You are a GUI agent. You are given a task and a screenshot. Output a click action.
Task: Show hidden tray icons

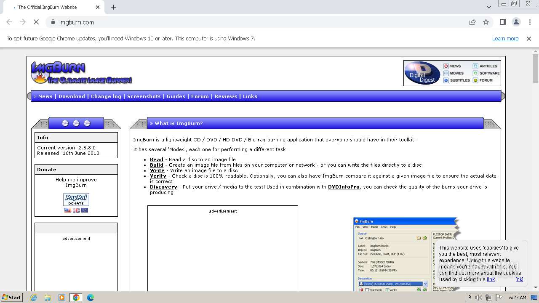pyautogui.click(x=470, y=298)
